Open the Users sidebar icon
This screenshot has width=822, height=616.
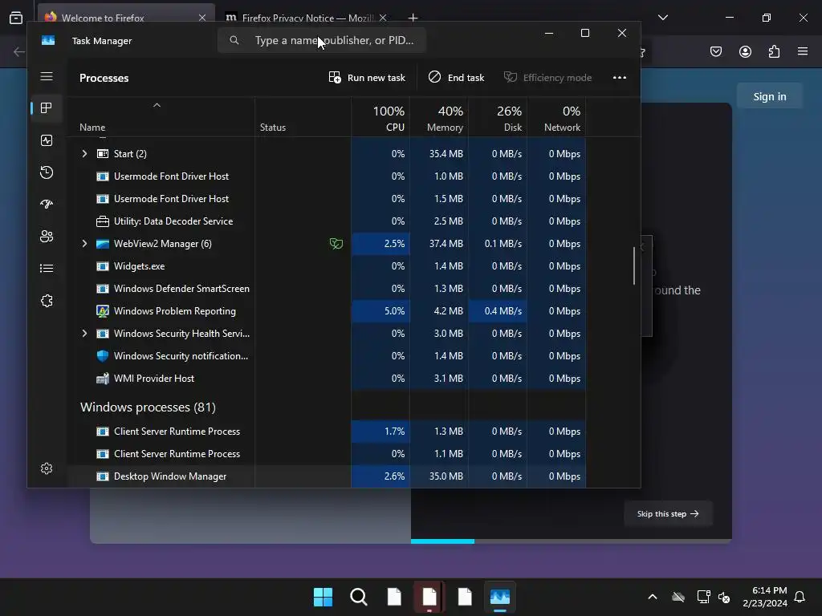tap(47, 237)
